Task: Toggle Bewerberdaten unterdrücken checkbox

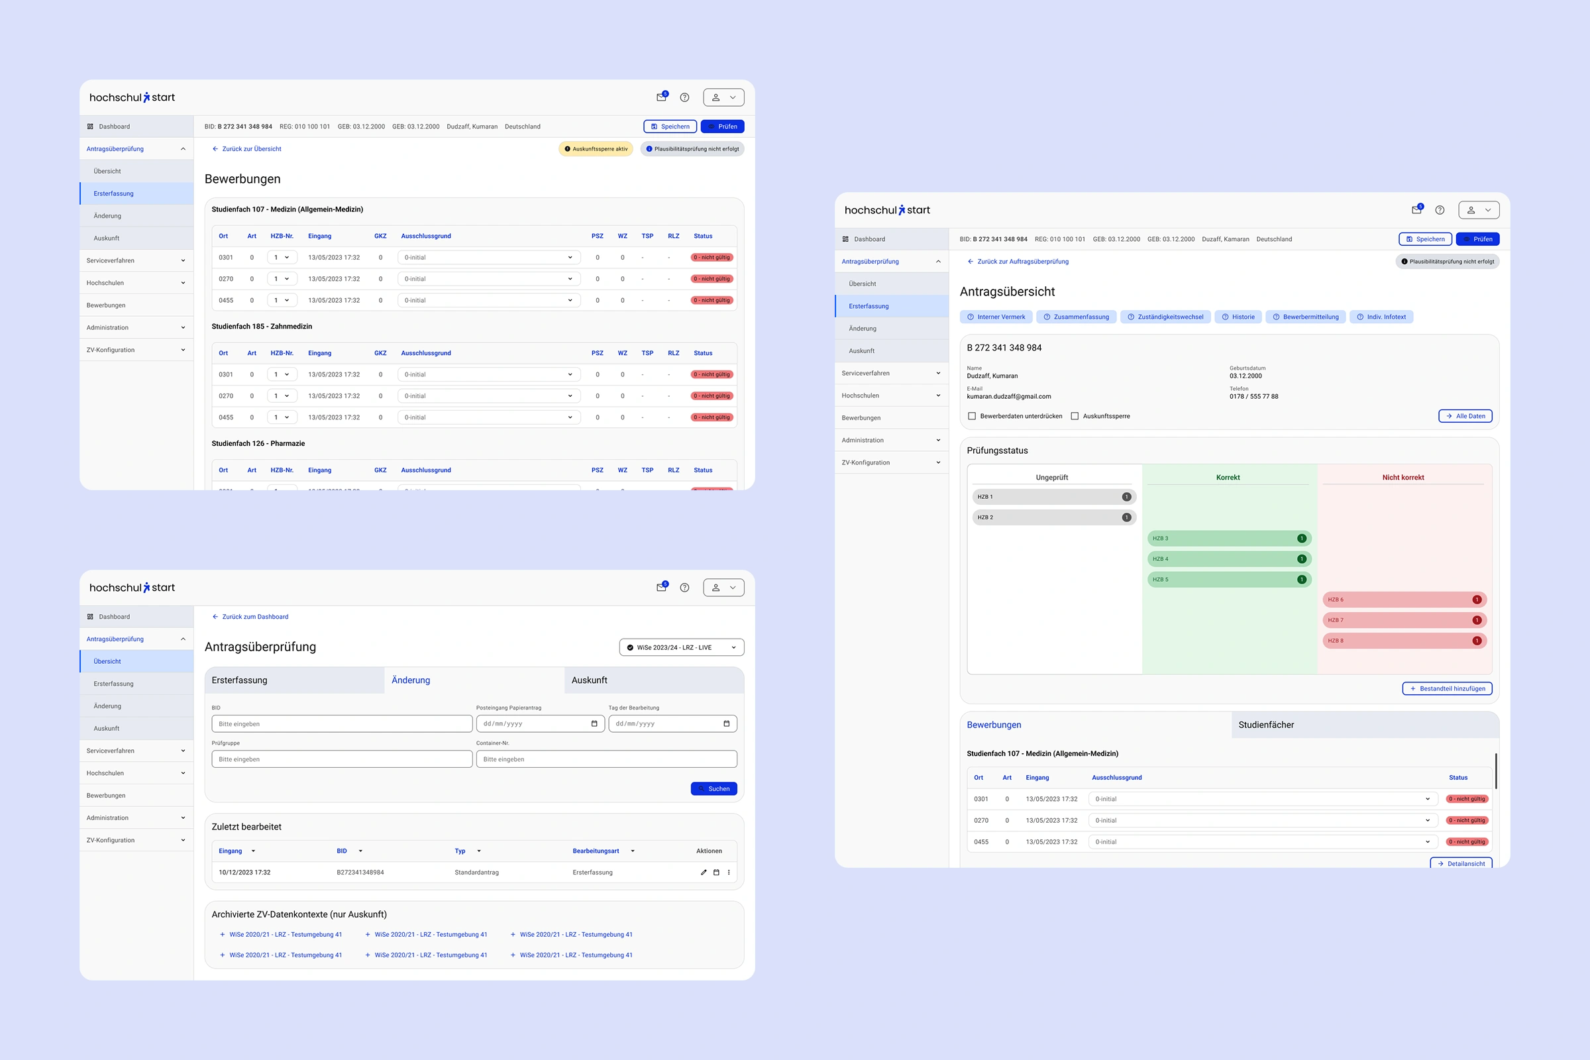Action: click(972, 417)
